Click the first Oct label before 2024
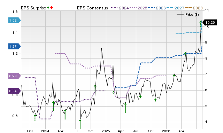 [30, 131]
